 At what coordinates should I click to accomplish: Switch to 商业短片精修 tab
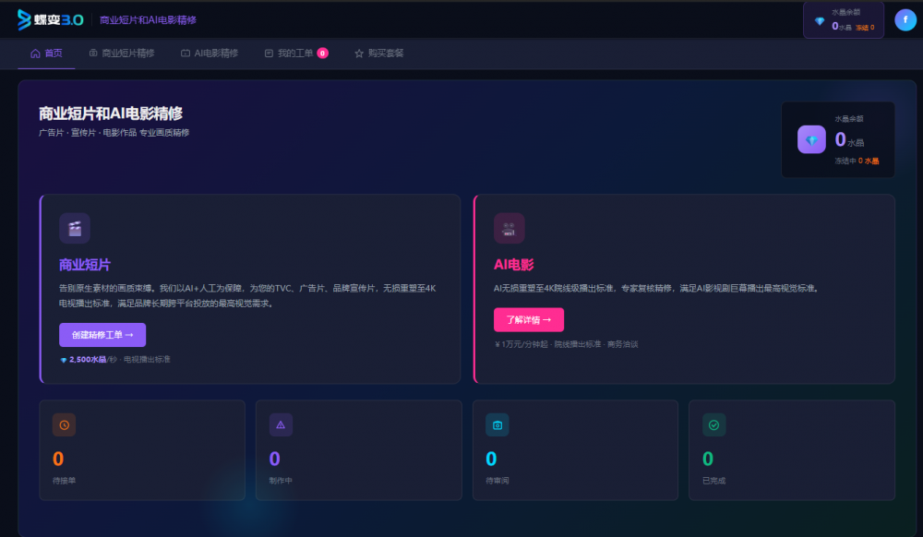click(122, 54)
